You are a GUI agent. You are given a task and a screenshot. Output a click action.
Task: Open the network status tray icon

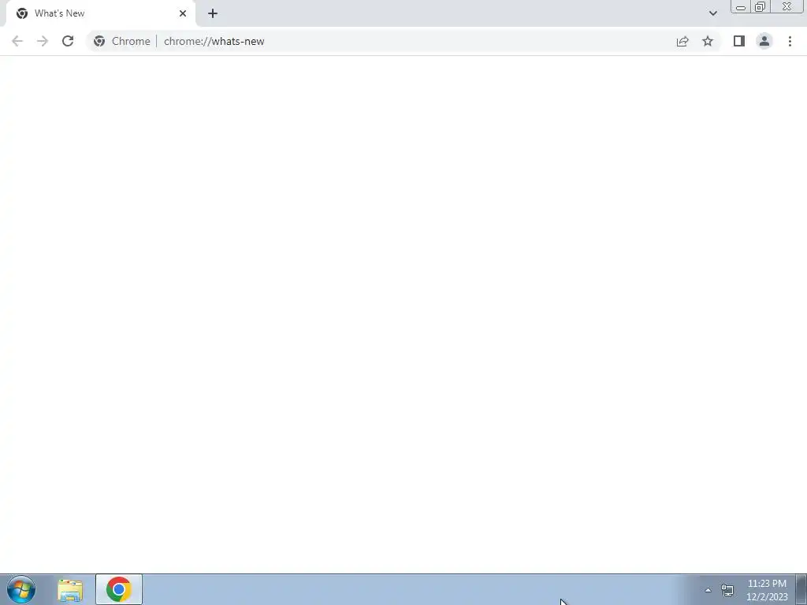[x=727, y=590]
